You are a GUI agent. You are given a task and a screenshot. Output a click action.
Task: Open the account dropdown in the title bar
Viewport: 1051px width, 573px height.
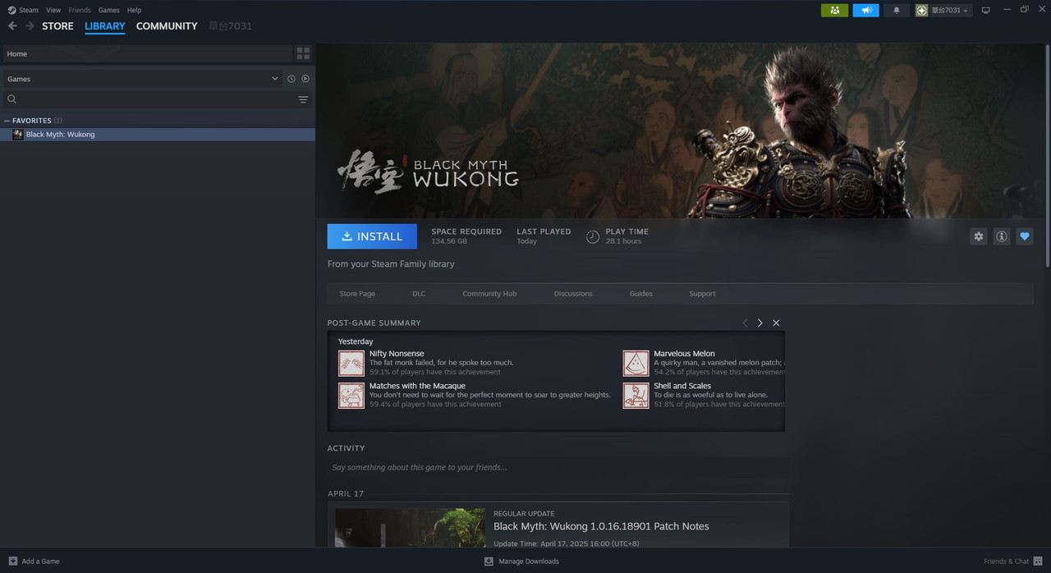pos(943,10)
